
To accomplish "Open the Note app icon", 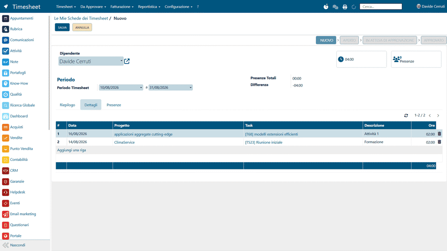I will pos(5,62).
